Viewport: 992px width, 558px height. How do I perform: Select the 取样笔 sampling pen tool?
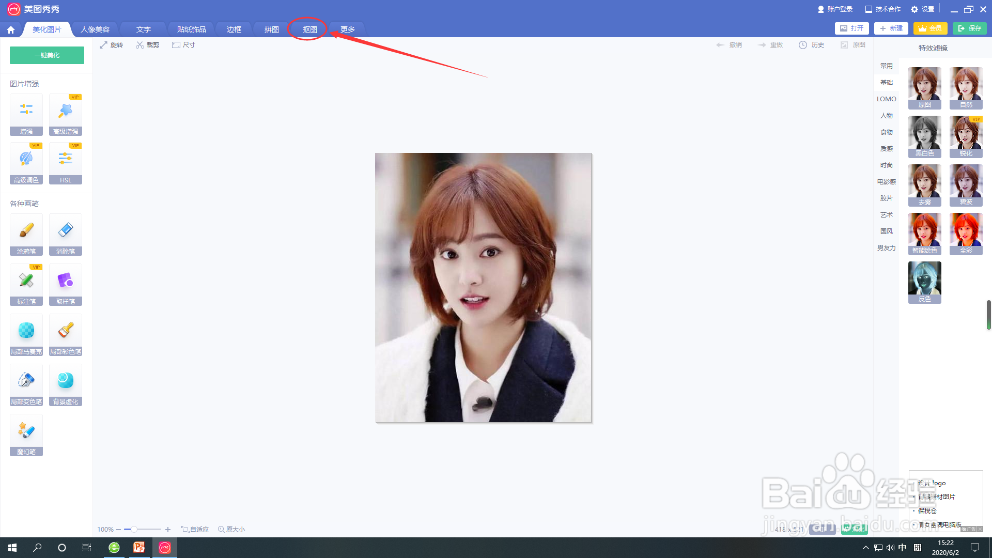point(66,284)
